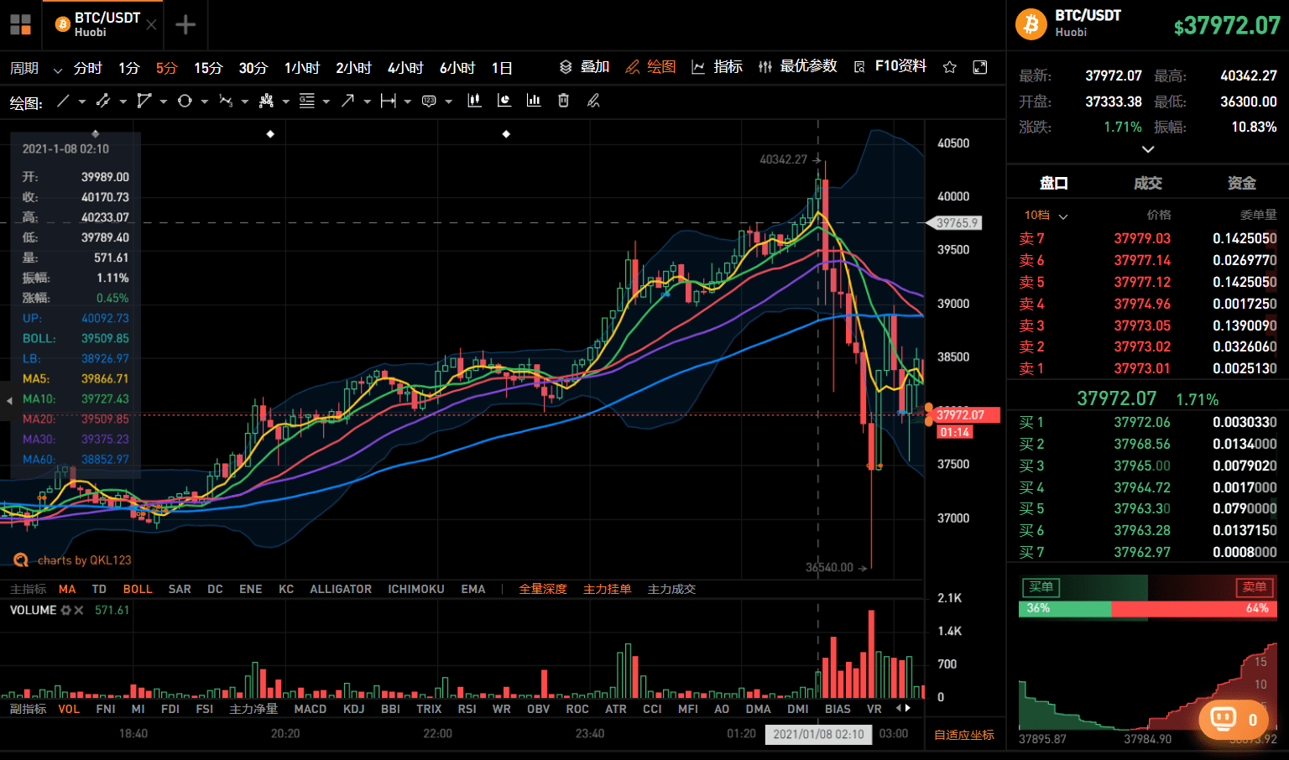Click the trash icon to delete drawings
1289x760 pixels.
point(563,101)
